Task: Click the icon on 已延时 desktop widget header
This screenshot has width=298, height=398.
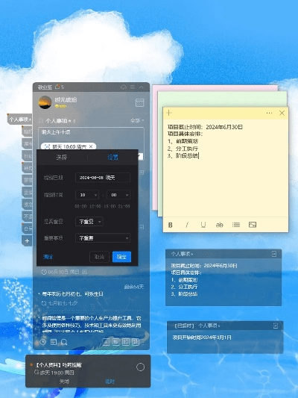Action: click(276, 326)
